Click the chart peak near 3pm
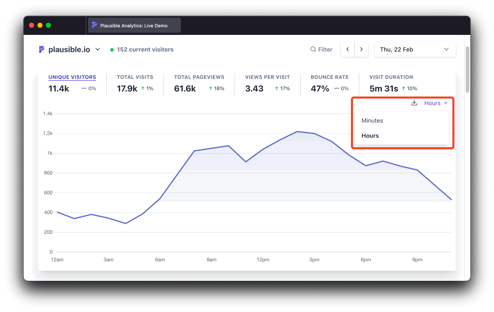 pyautogui.click(x=297, y=131)
